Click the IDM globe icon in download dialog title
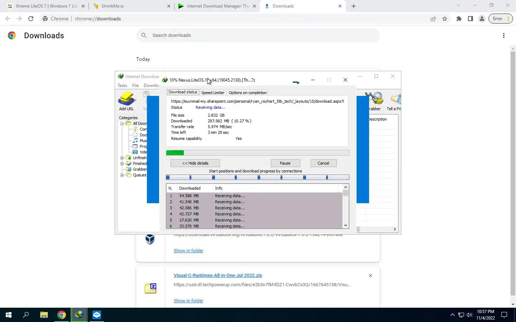 (165, 80)
